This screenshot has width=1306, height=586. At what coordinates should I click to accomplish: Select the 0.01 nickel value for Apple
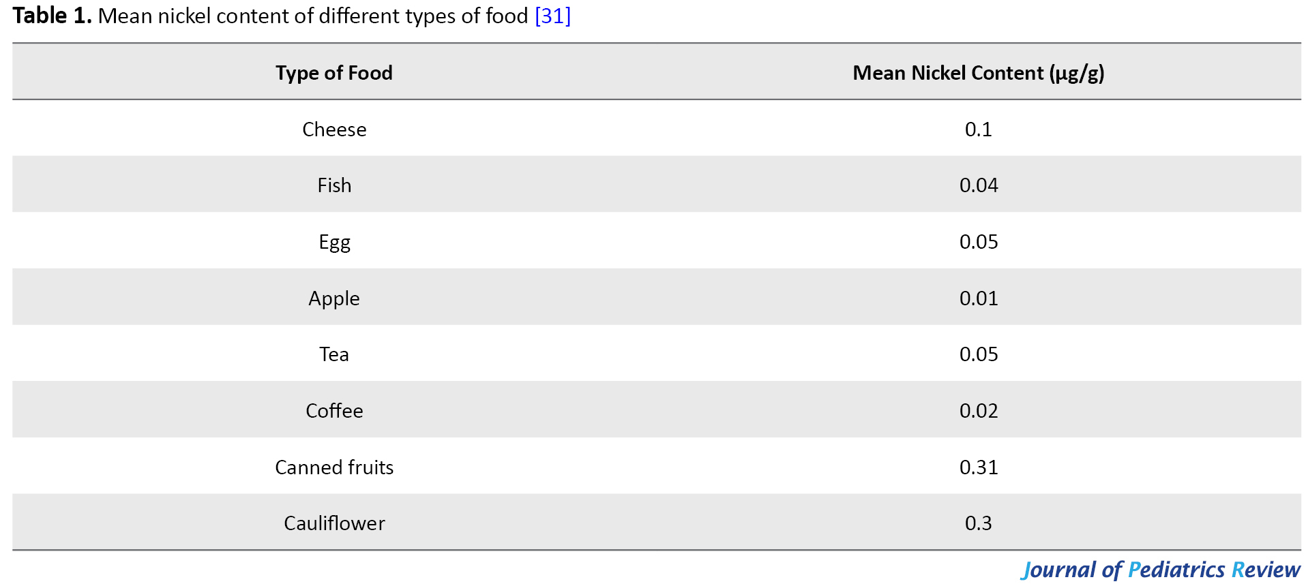[x=979, y=298]
